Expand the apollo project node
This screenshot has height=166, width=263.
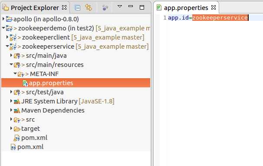(x=3, y=19)
